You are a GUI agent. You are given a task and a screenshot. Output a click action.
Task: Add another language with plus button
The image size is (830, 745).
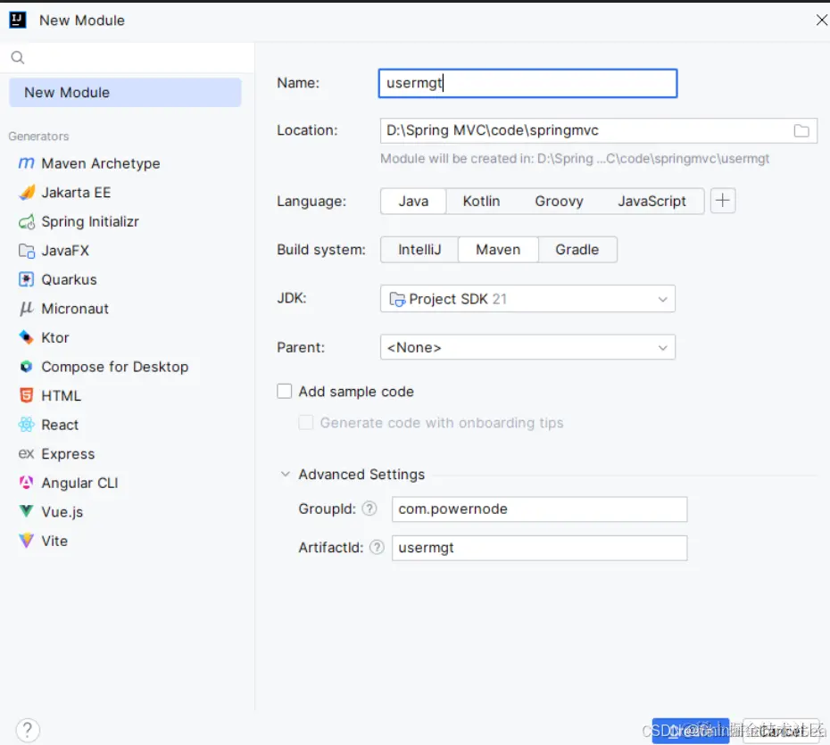723,201
